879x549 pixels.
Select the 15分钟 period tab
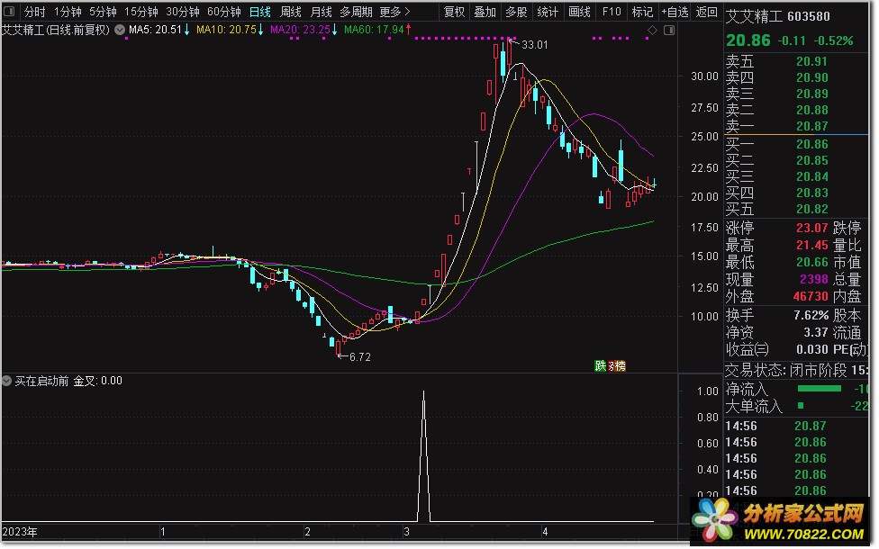point(140,12)
